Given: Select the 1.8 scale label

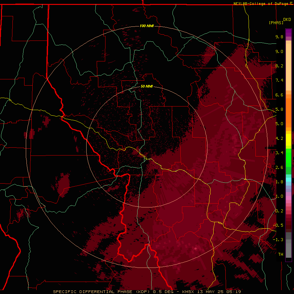Looking at the screenshot, I should tap(279, 182).
